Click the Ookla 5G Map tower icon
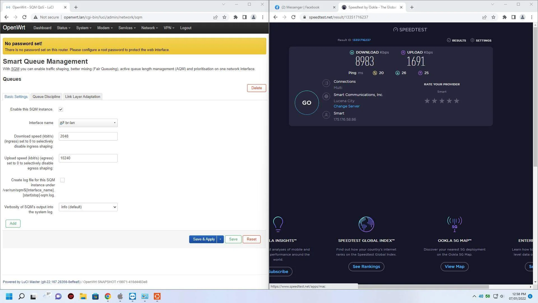The image size is (538, 303). click(x=454, y=224)
